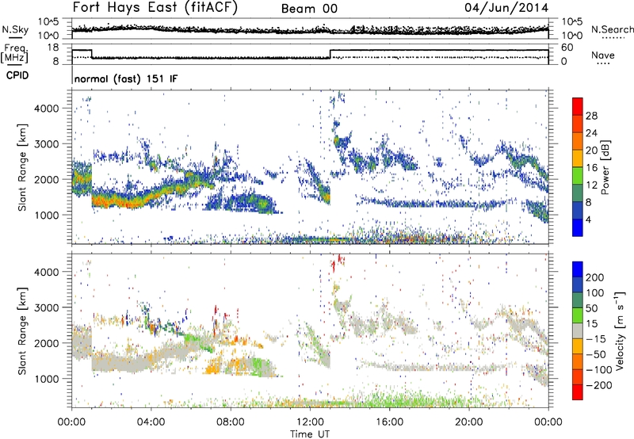Image resolution: width=634 pixels, height=439 pixels.
Task: Select Velocity colorbar segment between -15 and -50
Action: click(578, 346)
